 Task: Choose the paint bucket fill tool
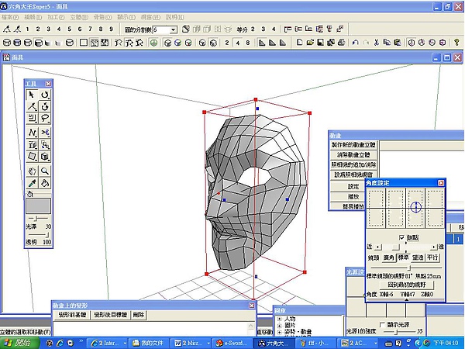click(45, 183)
